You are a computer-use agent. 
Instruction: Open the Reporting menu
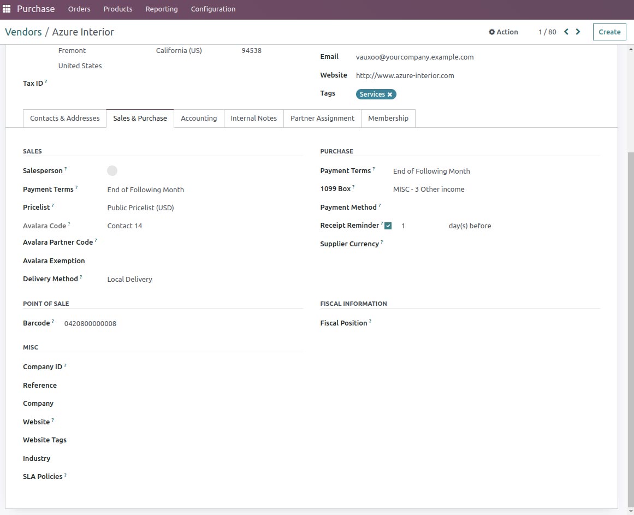pos(161,9)
